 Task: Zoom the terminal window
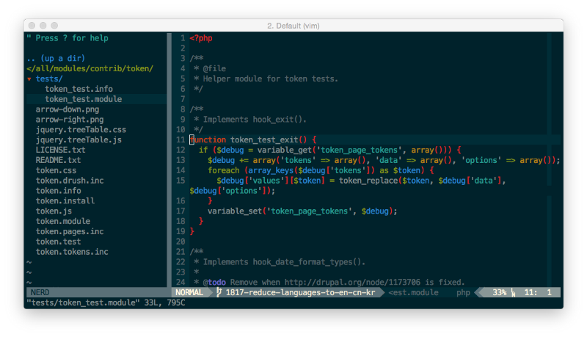point(54,26)
